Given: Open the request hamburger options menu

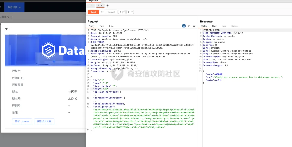Looking at the screenshot, I should pos(194,26).
